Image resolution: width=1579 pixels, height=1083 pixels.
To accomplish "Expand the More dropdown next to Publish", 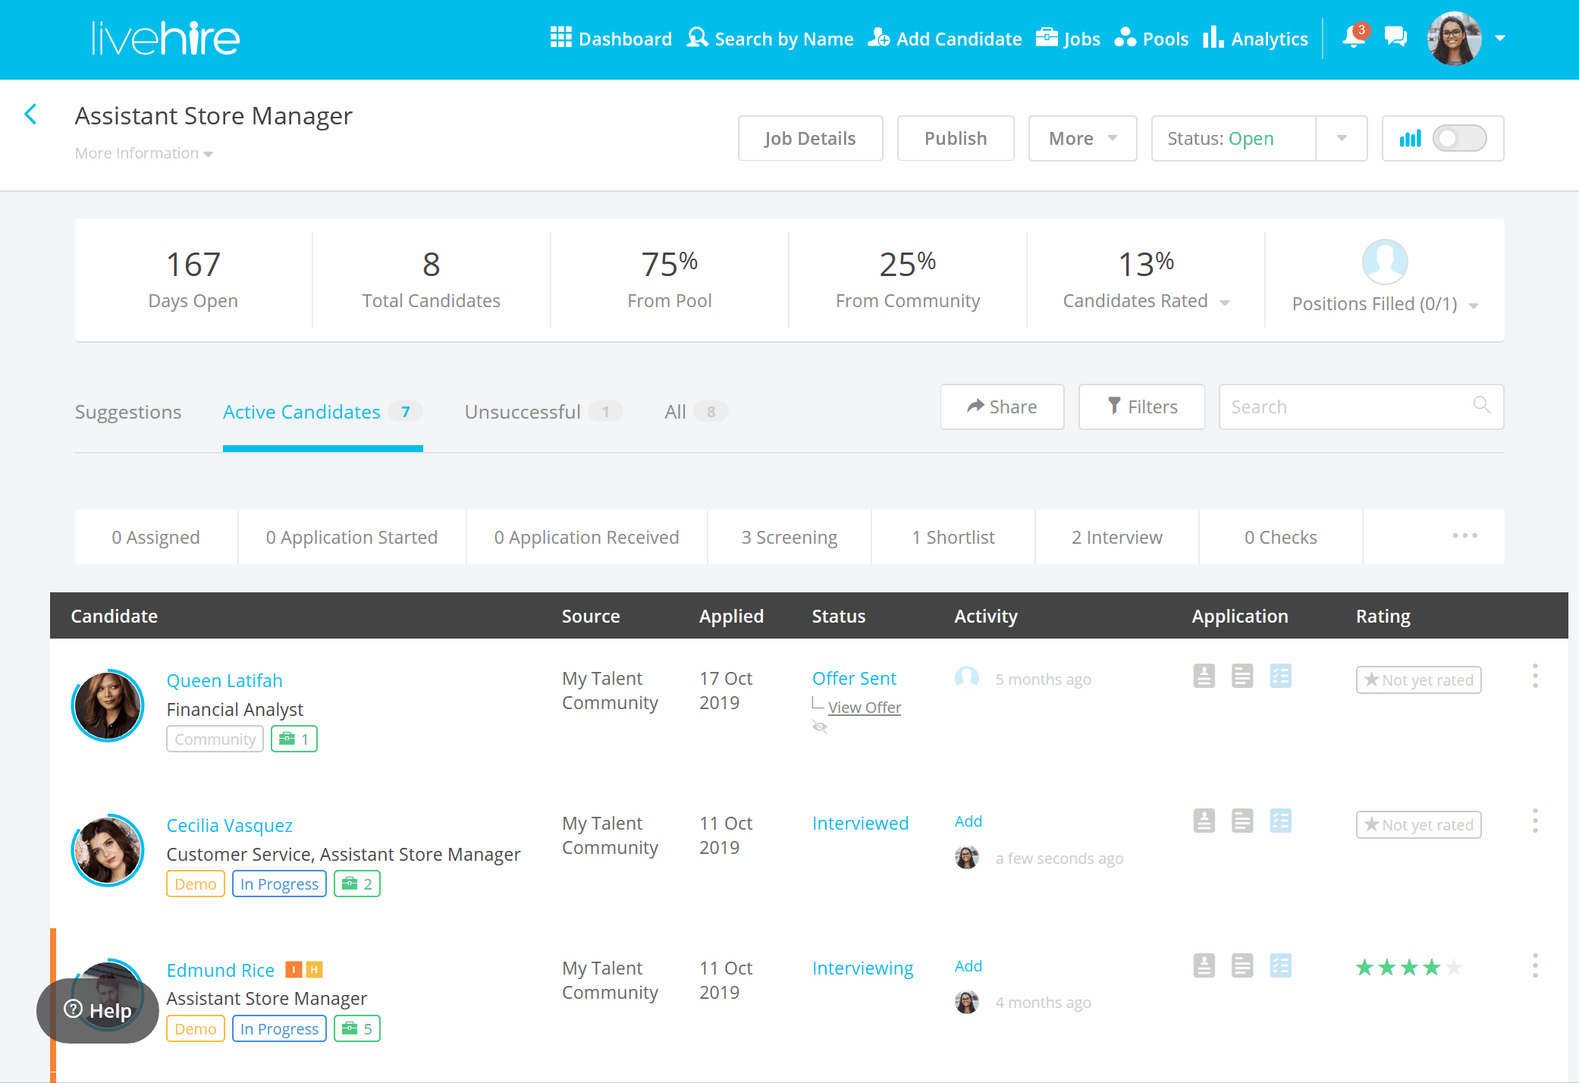I will coord(1082,138).
